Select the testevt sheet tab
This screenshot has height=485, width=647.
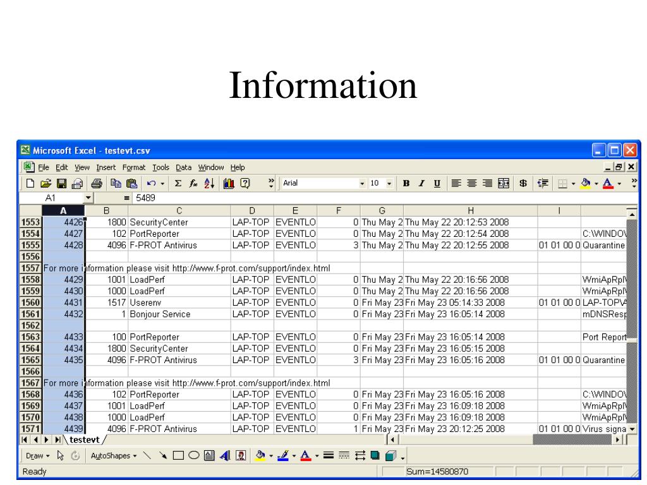(x=85, y=440)
